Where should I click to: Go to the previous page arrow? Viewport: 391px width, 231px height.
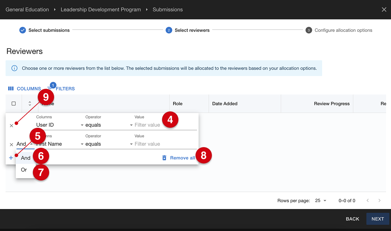click(x=368, y=201)
